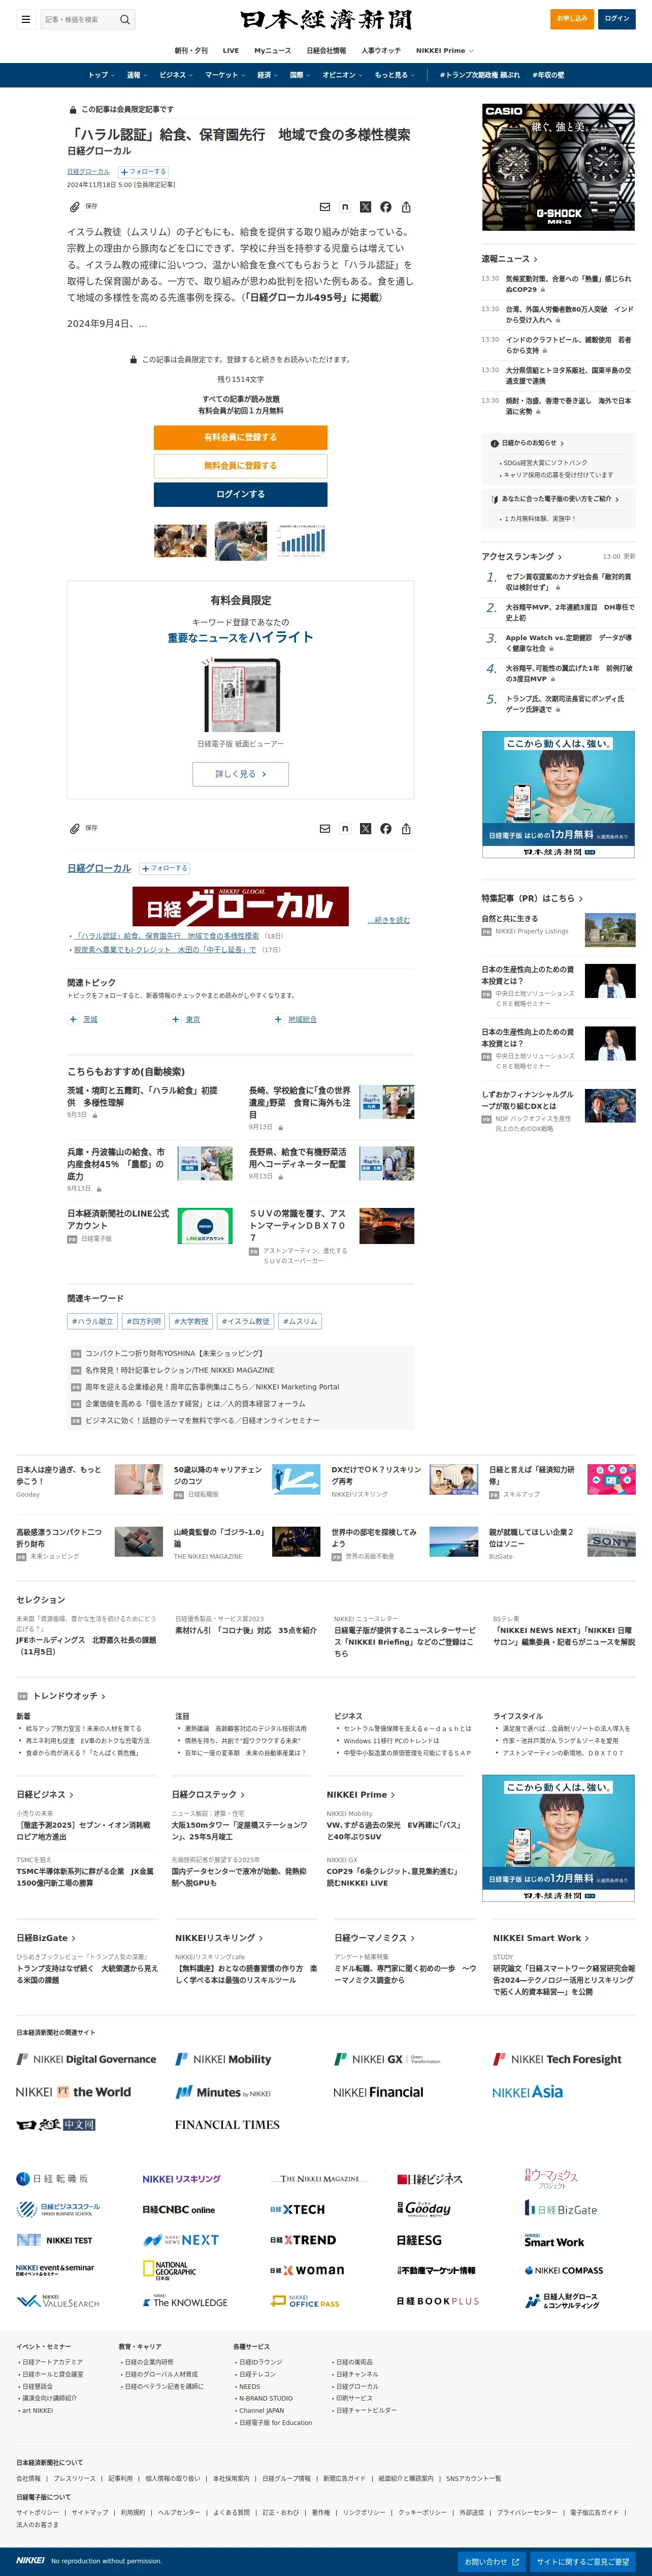Facebook icon in the share row below the viewer promo
The height and width of the screenshot is (2576, 652).
coord(385,828)
